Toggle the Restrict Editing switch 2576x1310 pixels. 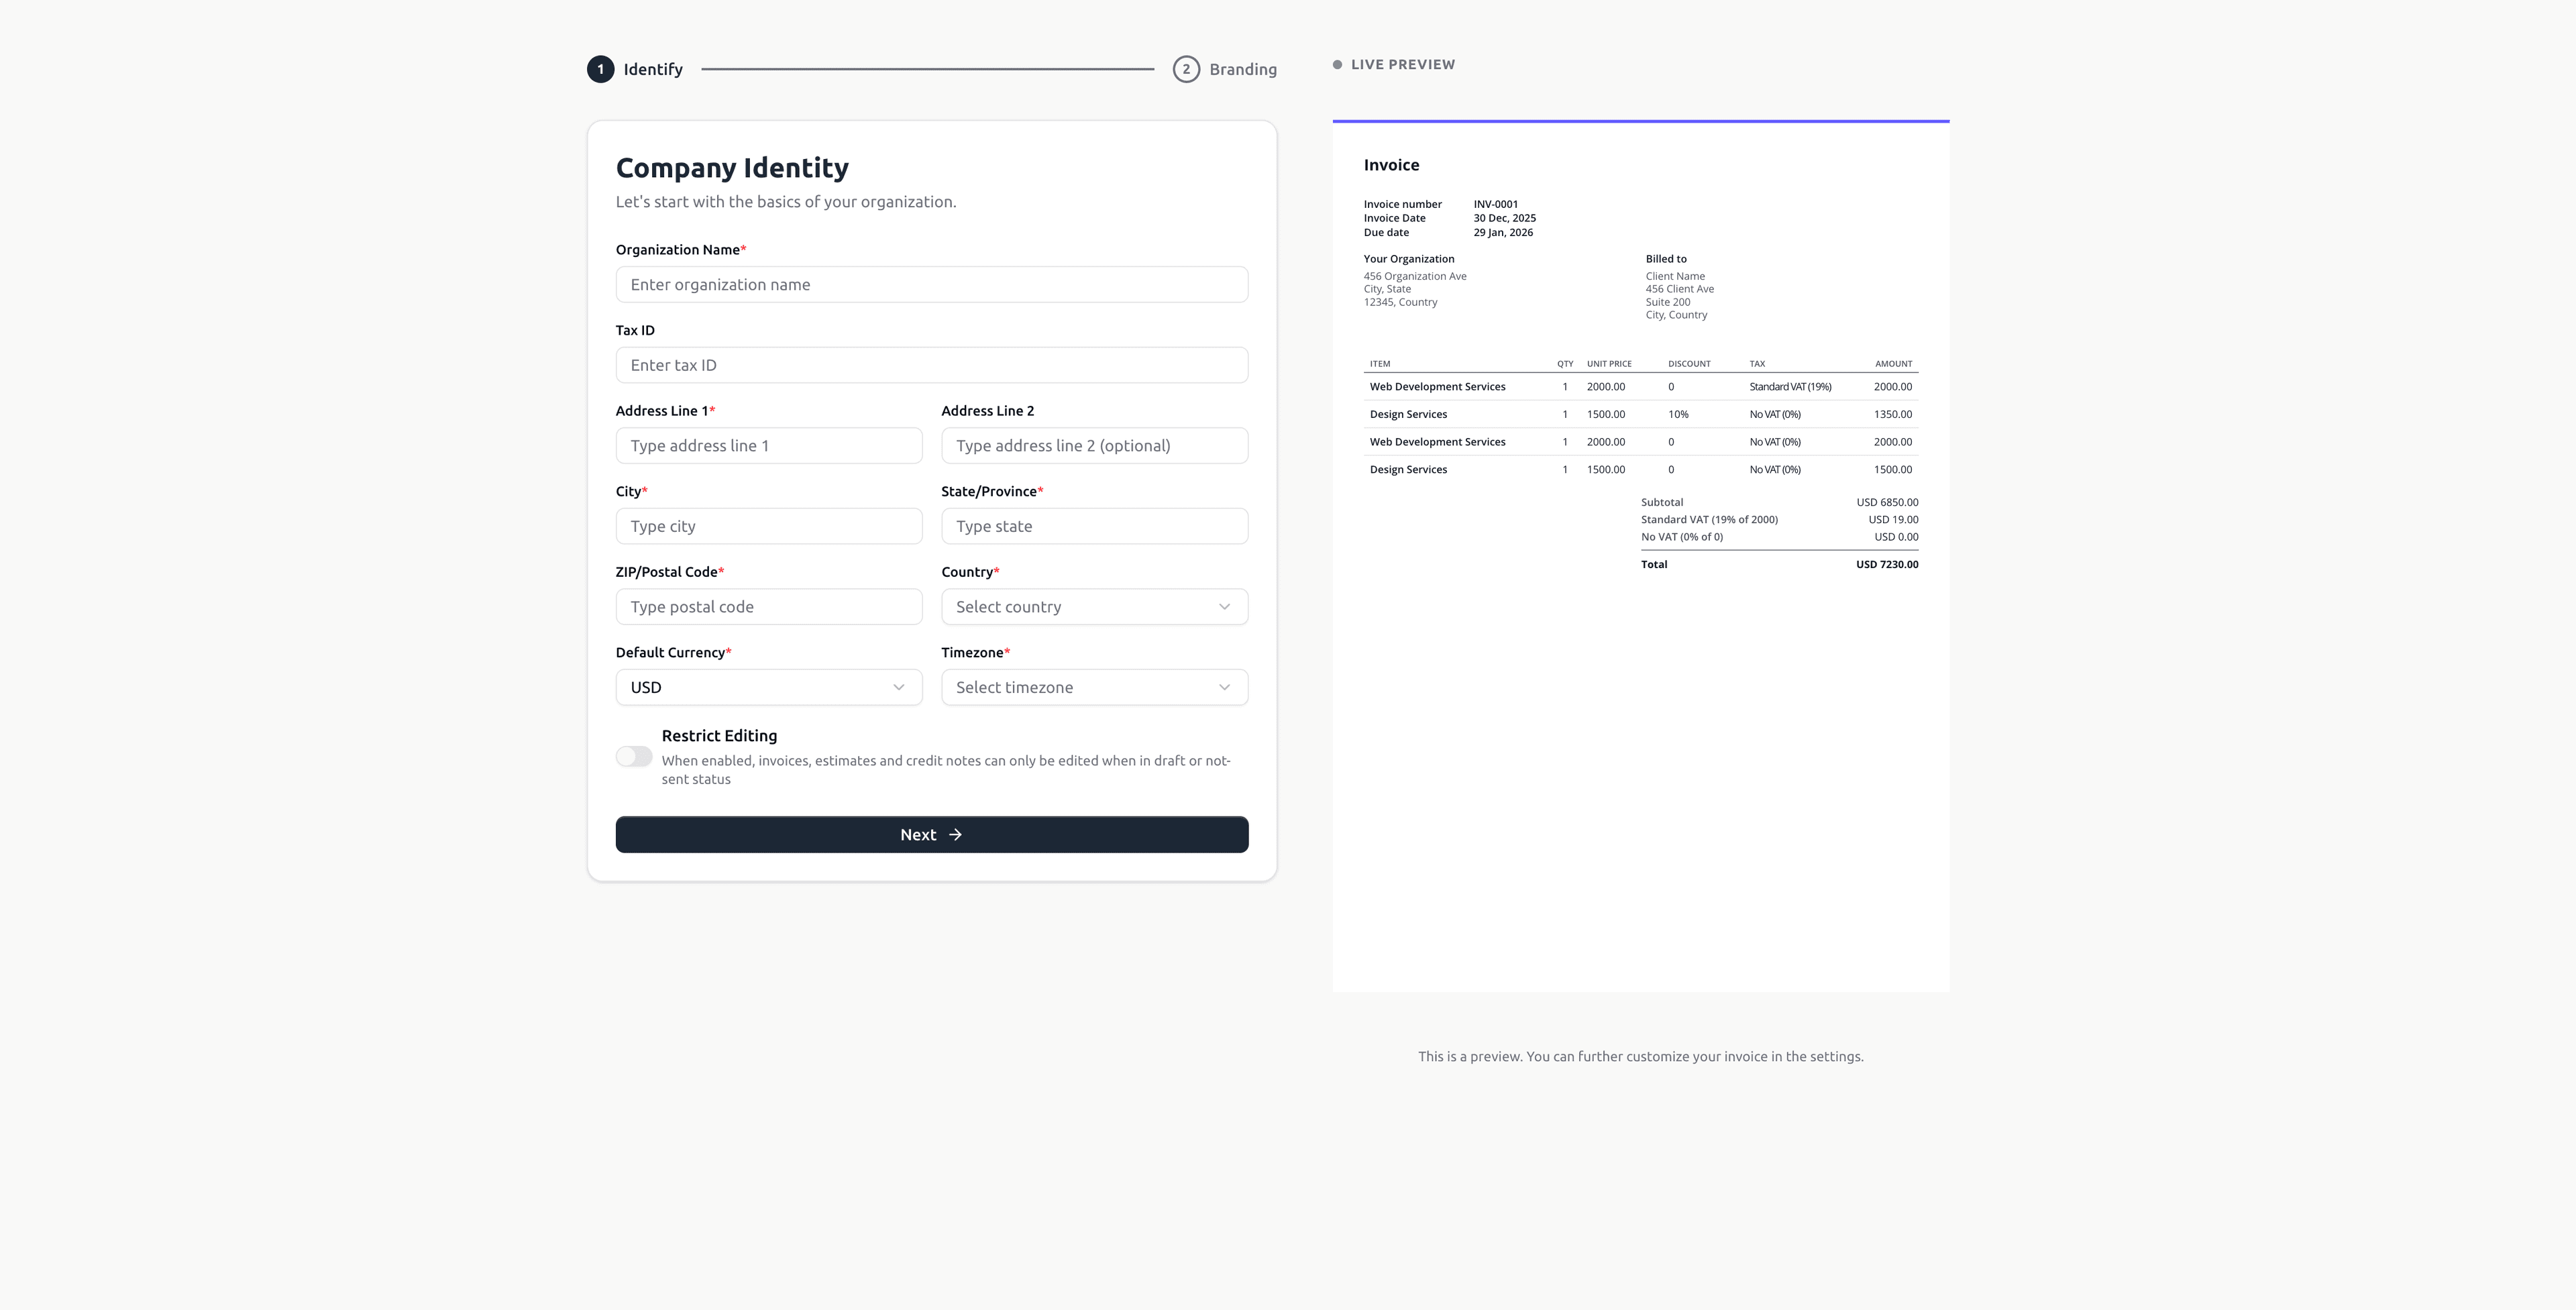point(634,757)
